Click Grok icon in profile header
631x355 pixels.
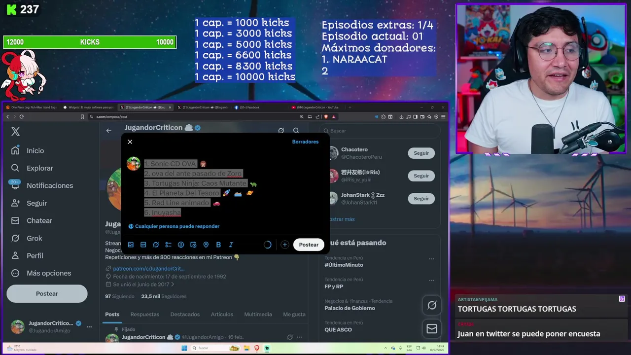tap(281, 131)
